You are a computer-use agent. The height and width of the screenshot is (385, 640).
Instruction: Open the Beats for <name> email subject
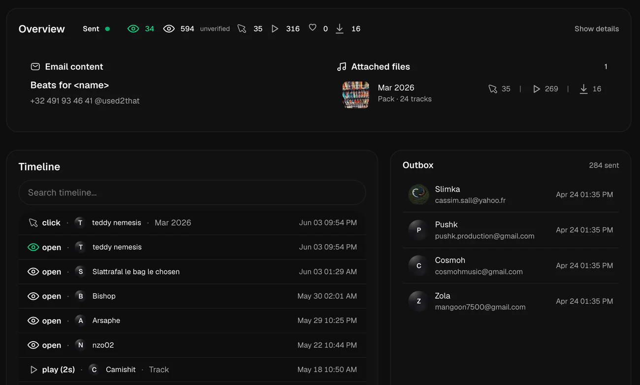click(x=69, y=85)
